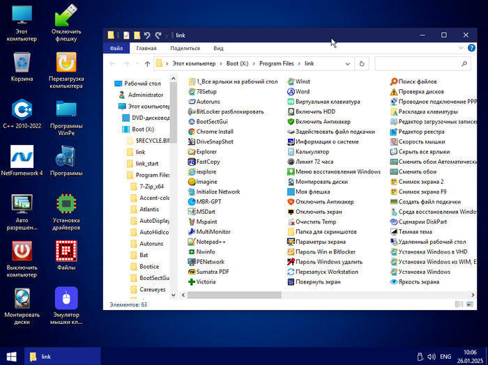Click the refresh button beside address bar

coord(361,64)
